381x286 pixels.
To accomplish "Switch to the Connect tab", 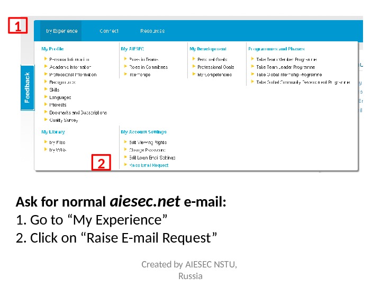I will coord(109,31).
